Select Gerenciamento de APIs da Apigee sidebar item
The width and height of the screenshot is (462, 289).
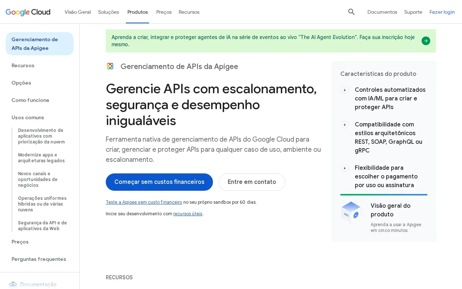(40, 44)
